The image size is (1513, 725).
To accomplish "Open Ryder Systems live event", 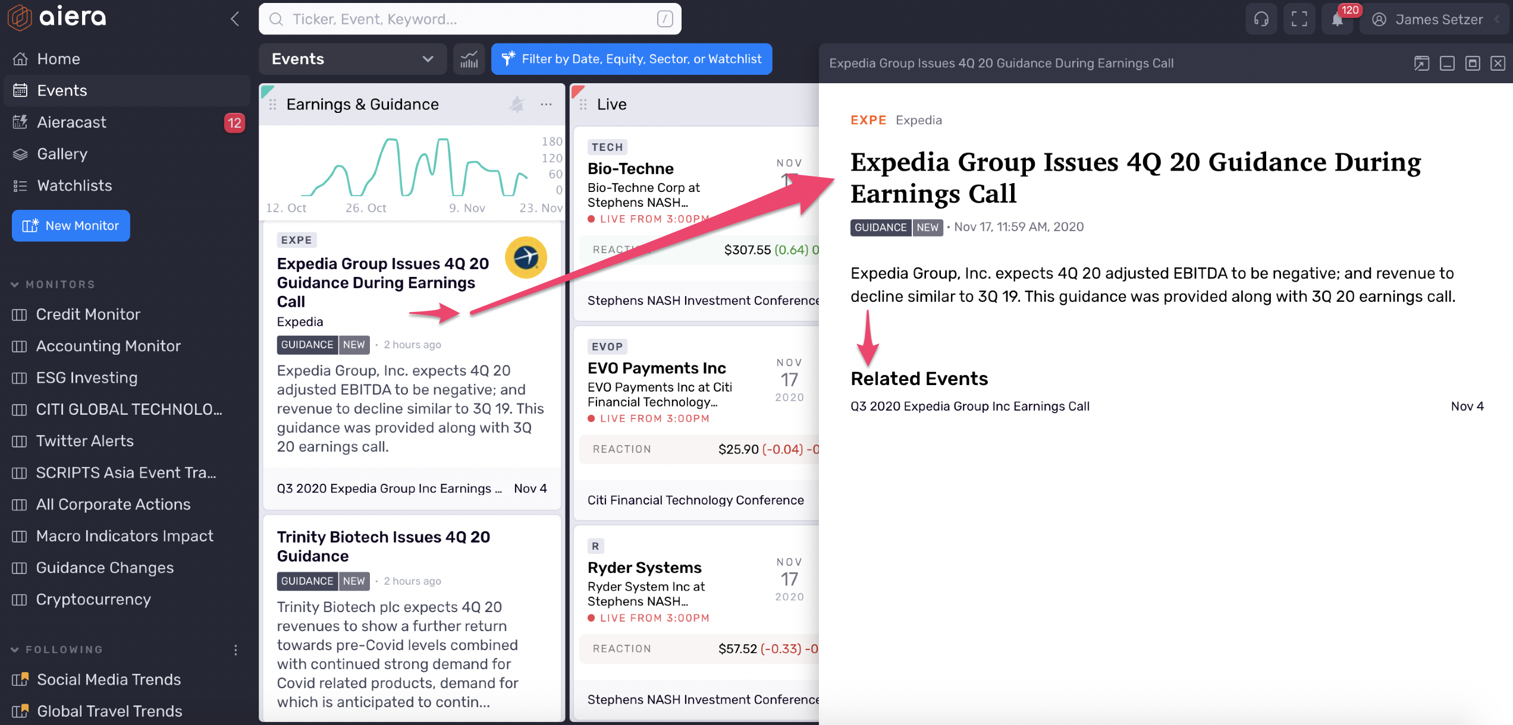I will (645, 568).
